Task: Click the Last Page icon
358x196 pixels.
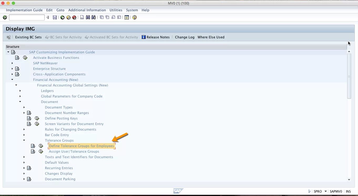Action: coord(119,18)
